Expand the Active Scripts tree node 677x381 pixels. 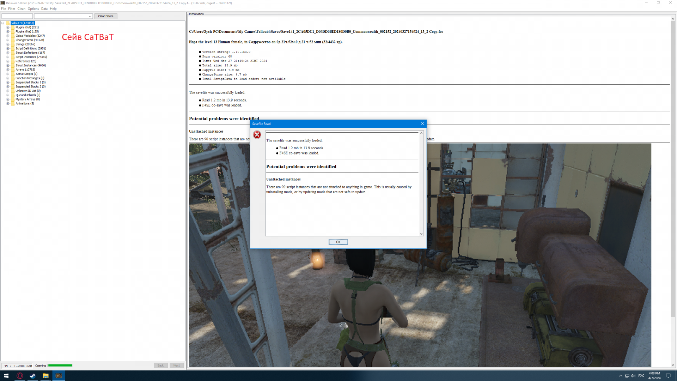pyautogui.click(x=8, y=74)
